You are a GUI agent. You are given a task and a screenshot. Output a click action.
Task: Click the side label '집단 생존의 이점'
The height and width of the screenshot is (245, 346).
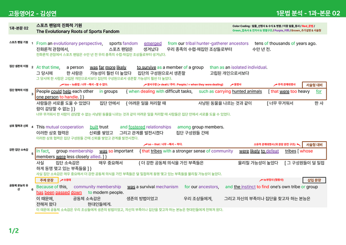click(18, 66)
